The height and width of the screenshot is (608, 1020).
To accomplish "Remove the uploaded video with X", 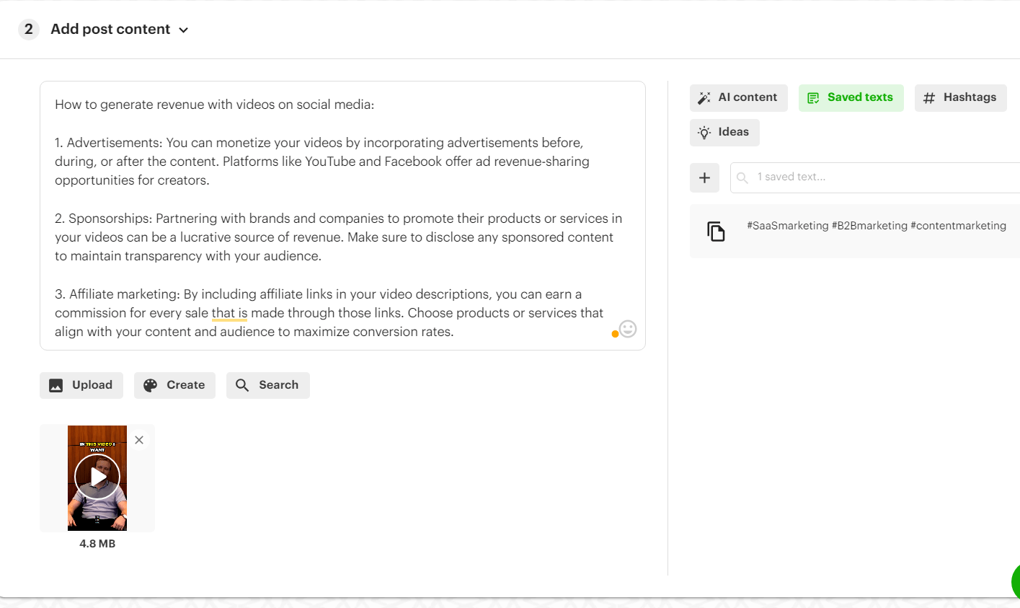I will [139, 440].
